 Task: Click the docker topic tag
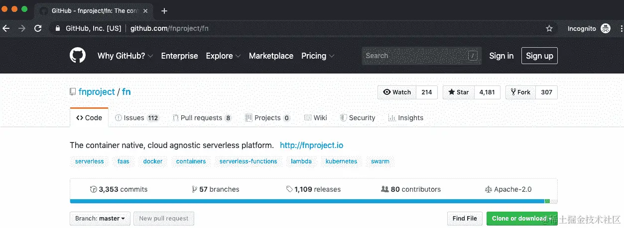153,161
